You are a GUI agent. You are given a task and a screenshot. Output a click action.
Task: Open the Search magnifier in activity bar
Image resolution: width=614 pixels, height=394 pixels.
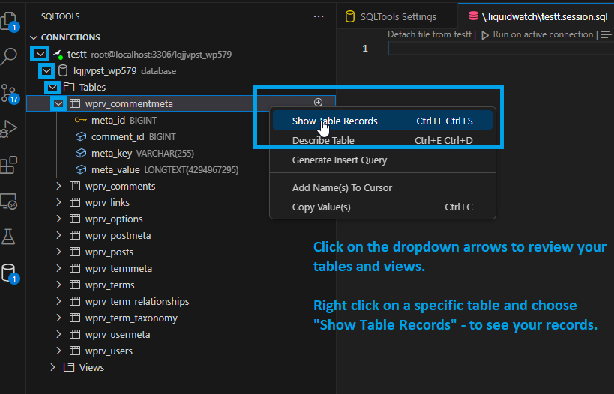click(x=8, y=56)
